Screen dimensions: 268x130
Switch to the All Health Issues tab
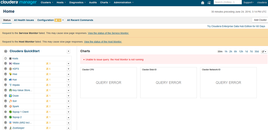click(x=24, y=20)
